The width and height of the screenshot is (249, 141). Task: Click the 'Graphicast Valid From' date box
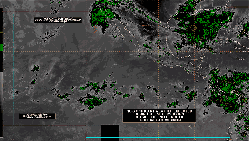[37, 116]
